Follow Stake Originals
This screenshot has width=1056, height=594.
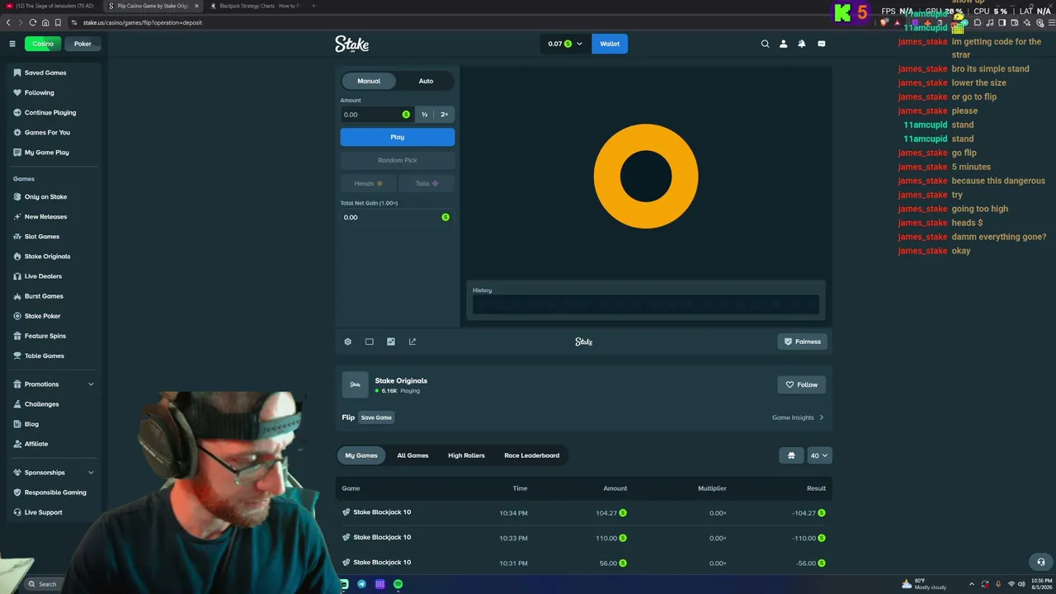tap(801, 384)
